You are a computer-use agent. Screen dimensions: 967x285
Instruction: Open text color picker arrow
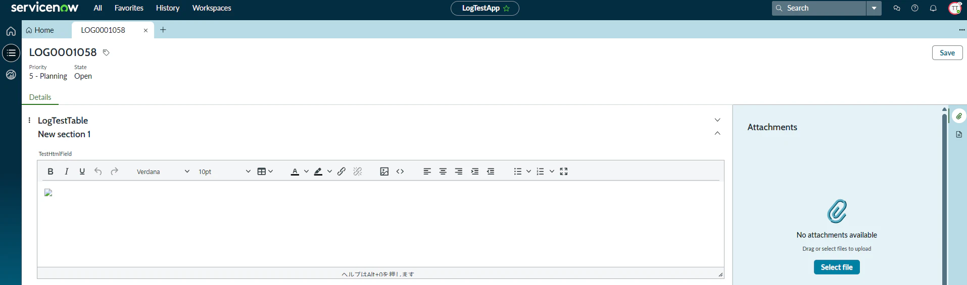[306, 172]
